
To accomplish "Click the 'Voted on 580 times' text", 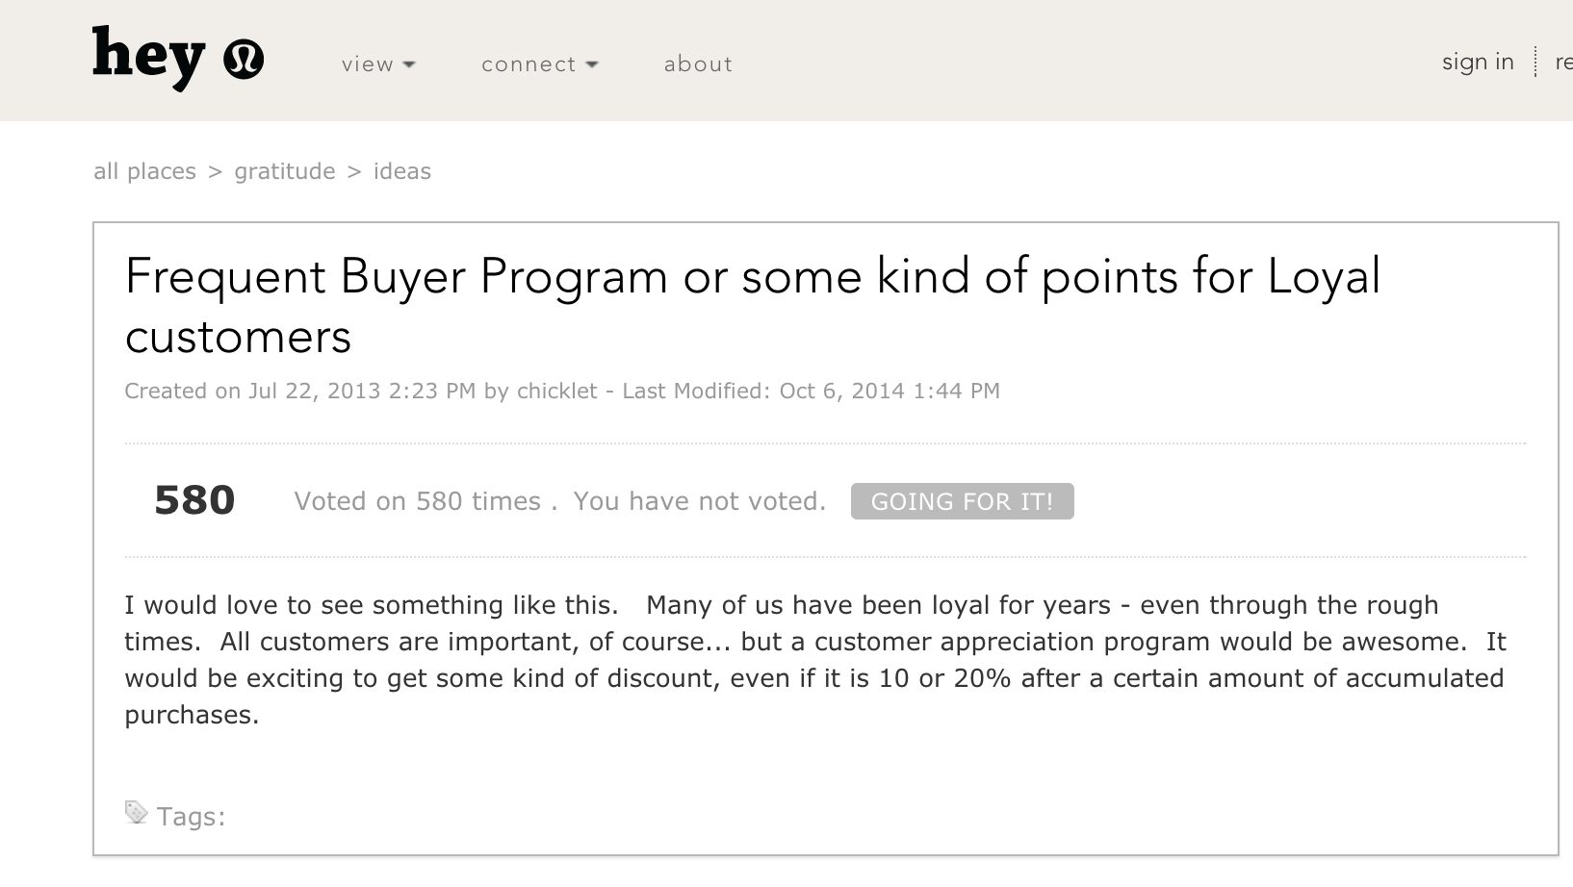I will [417, 501].
